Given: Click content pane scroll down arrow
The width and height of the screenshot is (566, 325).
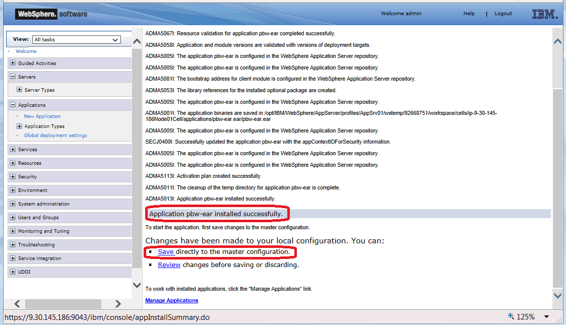Looking at the screenshot, I should click(558, 295).
